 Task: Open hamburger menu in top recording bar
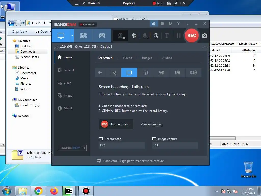pyautogui.click(x=77, y=3)
